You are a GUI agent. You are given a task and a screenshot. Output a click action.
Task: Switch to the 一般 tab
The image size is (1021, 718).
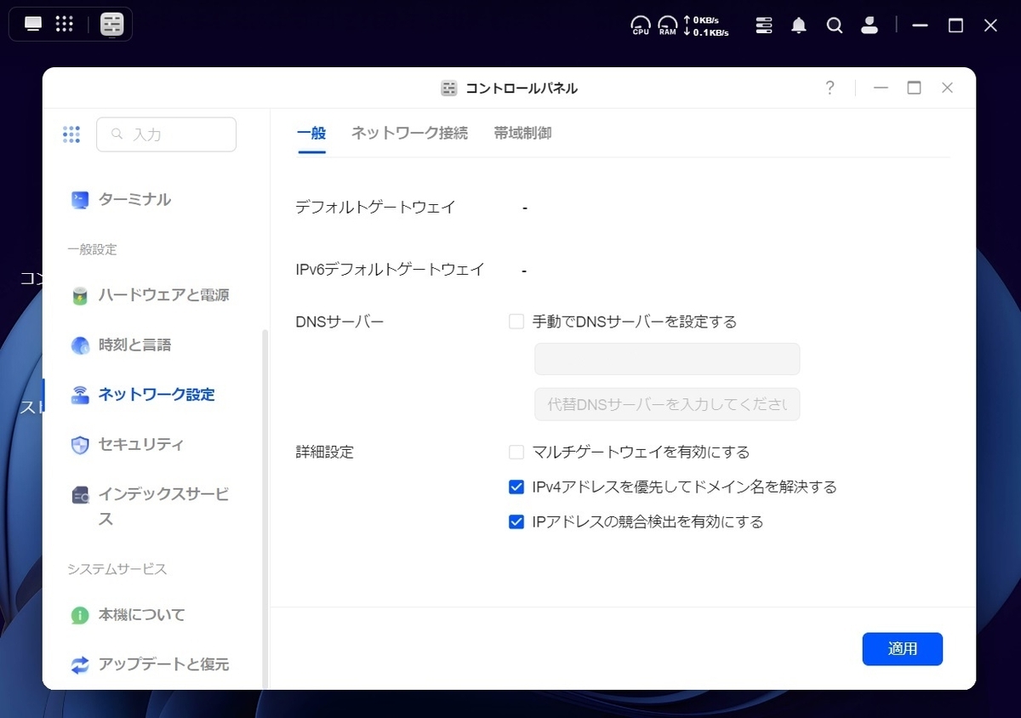311,134
